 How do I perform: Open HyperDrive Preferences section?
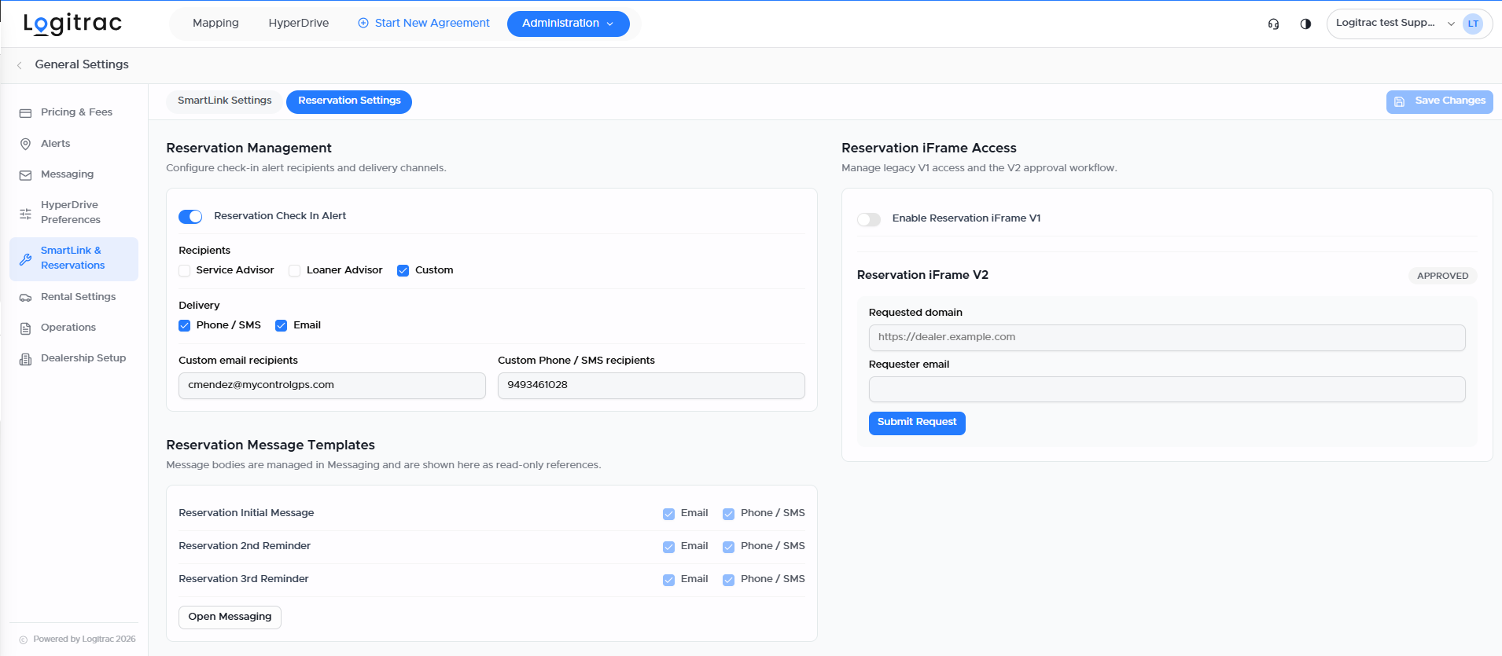tap(74, 212)
